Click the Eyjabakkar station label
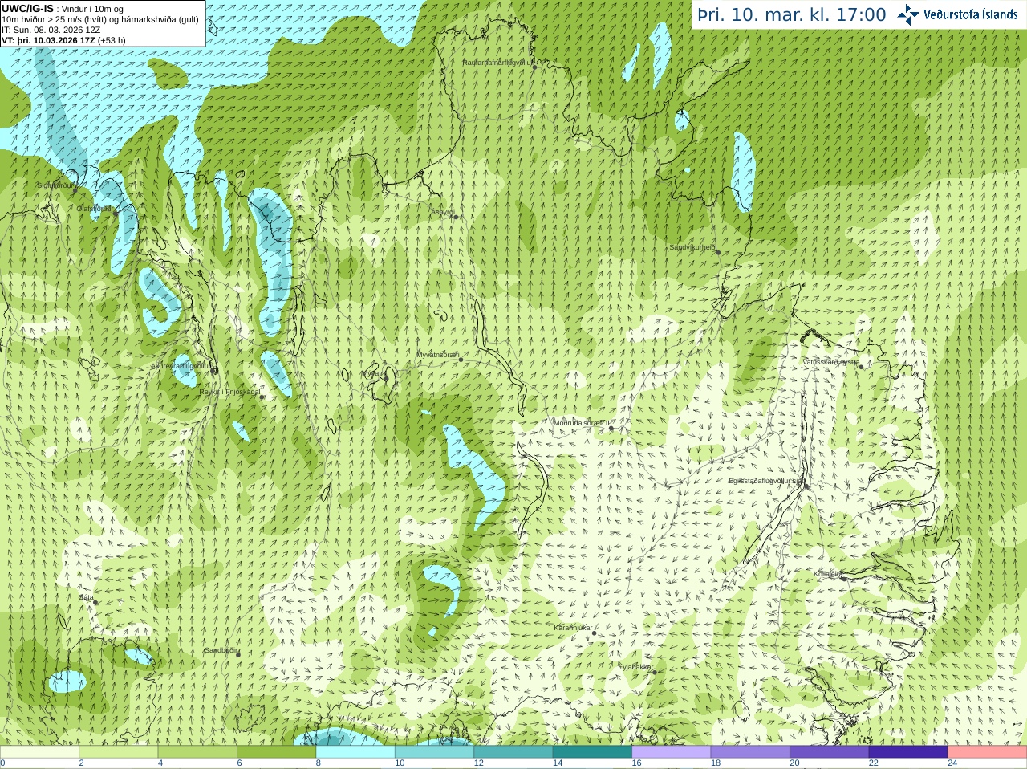Screen dimensions: 1027x769 coord(635,667)
